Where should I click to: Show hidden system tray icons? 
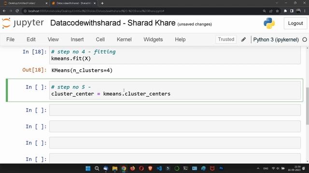[x=258, y=168]
